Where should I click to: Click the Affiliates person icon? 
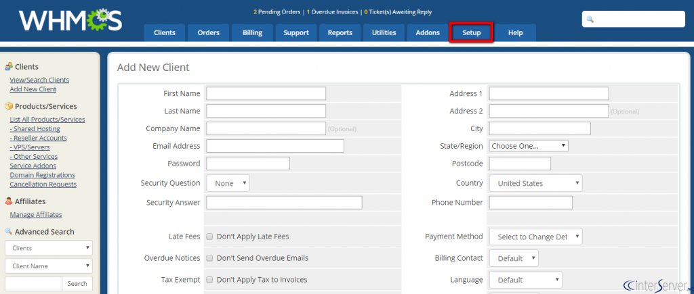tap(8, 201)
